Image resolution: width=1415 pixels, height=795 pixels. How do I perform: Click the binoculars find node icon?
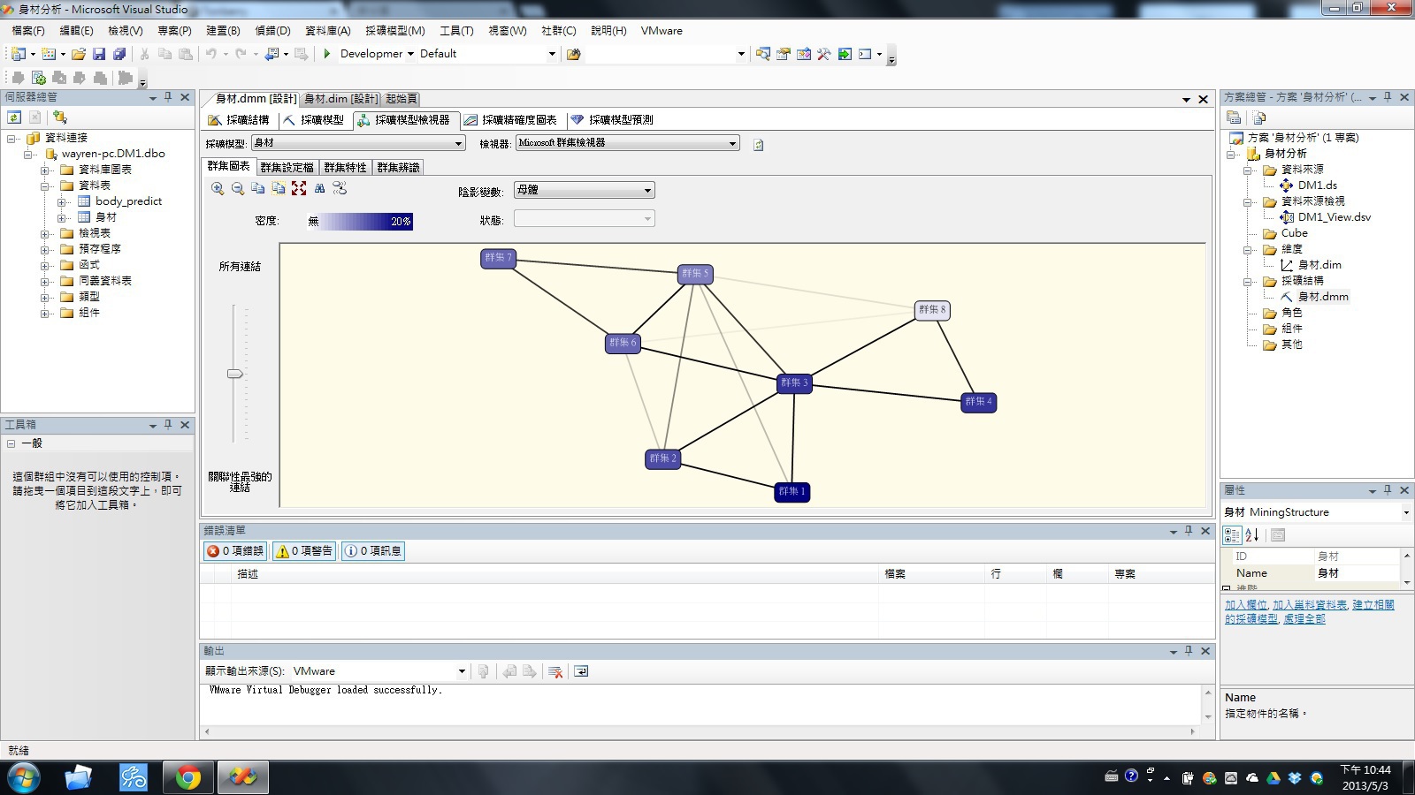[x=319, y=188]
